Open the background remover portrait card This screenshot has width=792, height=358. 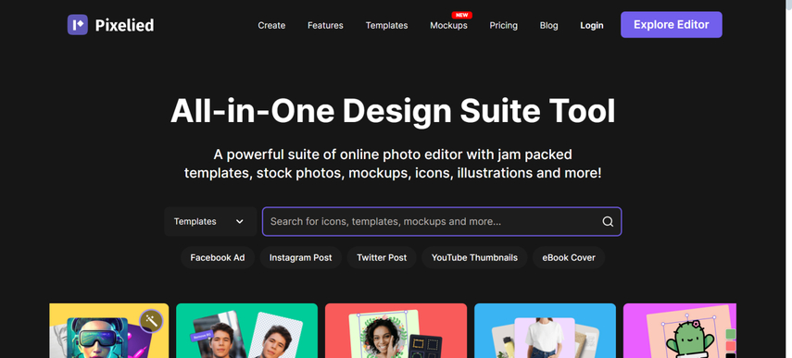pyautogui.click(x=246, y=331)
